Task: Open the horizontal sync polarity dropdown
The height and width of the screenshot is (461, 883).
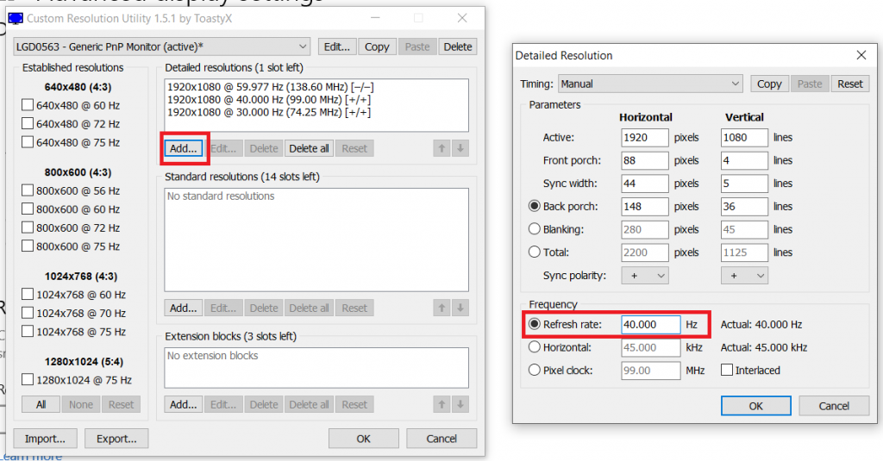Action: pyautogui.click(x=644, y=276)
